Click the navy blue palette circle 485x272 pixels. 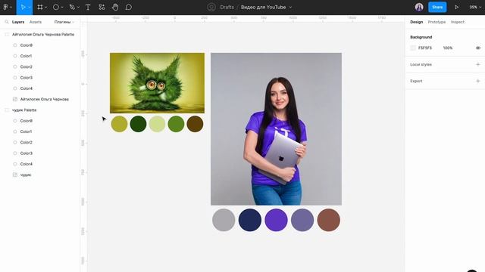tap(250, 220)
